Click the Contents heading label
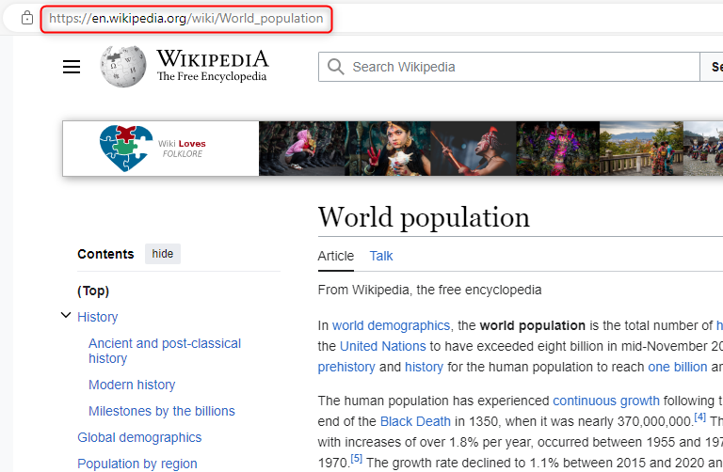Viewport: 723px width, 472px height. tap(105, 254)
